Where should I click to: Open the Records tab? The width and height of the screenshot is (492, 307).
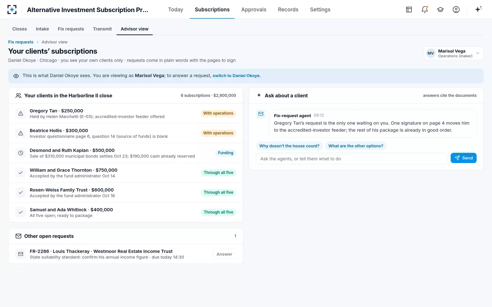288,10
